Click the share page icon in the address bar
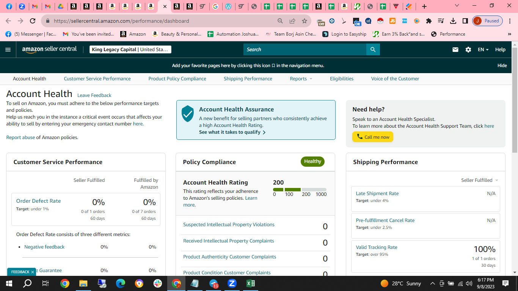Viewport: 518px width, 291px height. coord(292,21)
